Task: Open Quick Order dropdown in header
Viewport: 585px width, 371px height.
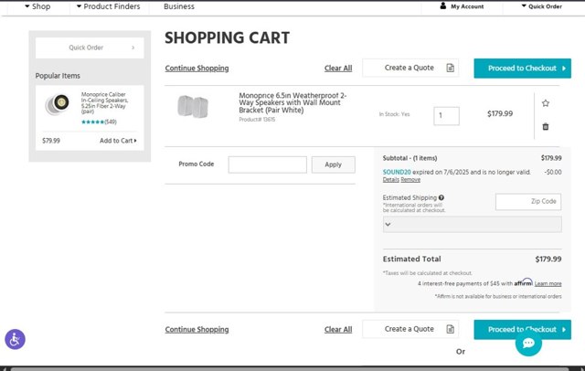Action: coord(541,6)
